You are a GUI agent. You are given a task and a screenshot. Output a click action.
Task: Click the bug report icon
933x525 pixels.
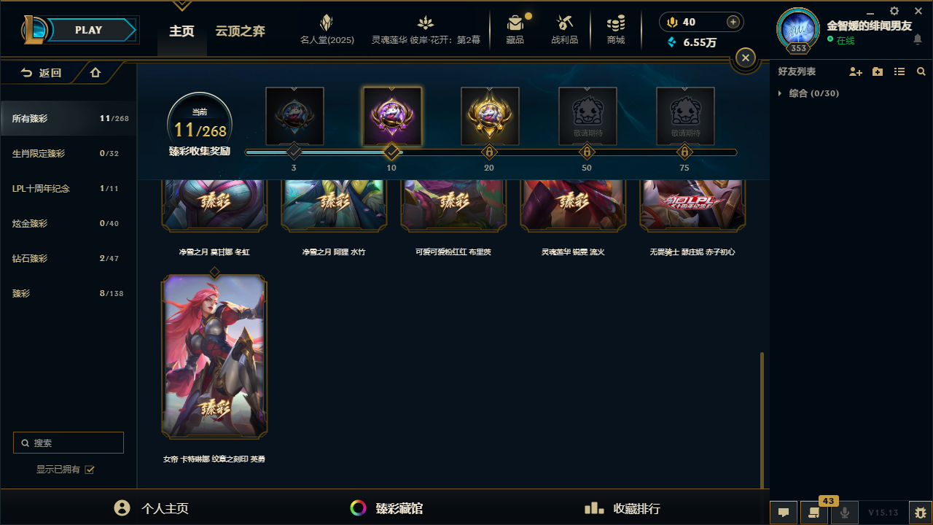coord(921,513)
